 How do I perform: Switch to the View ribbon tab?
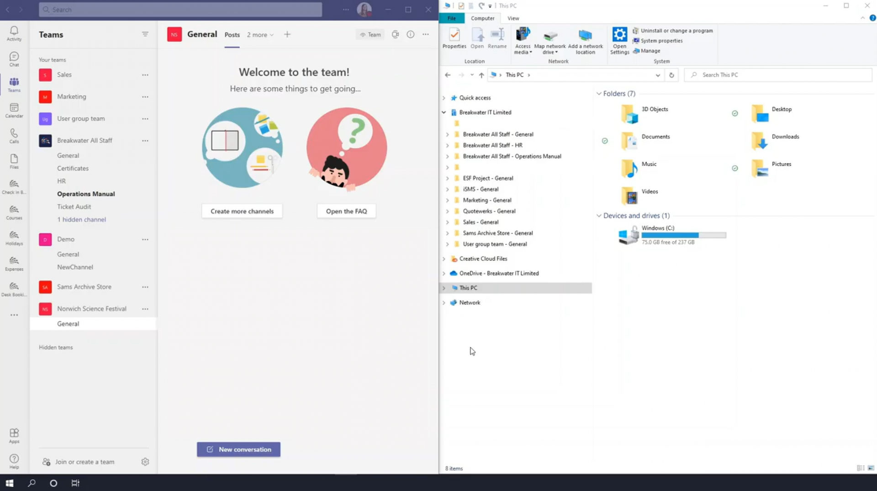[x=513, y=18]
